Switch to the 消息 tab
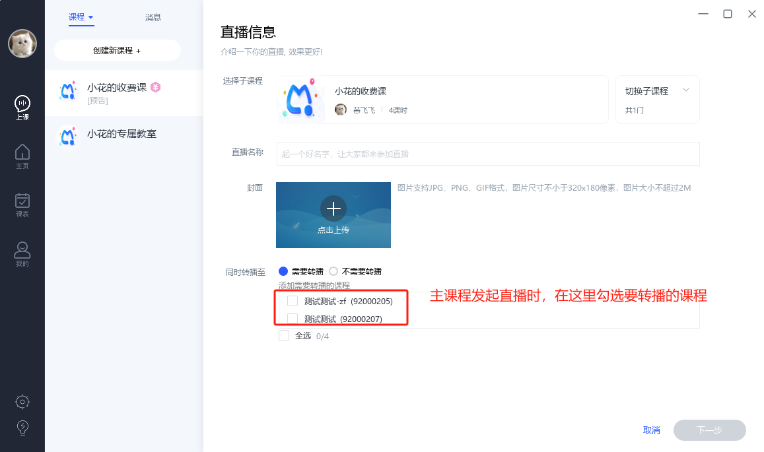This screenshot has width=764, height=452. [x=153, y=18]
